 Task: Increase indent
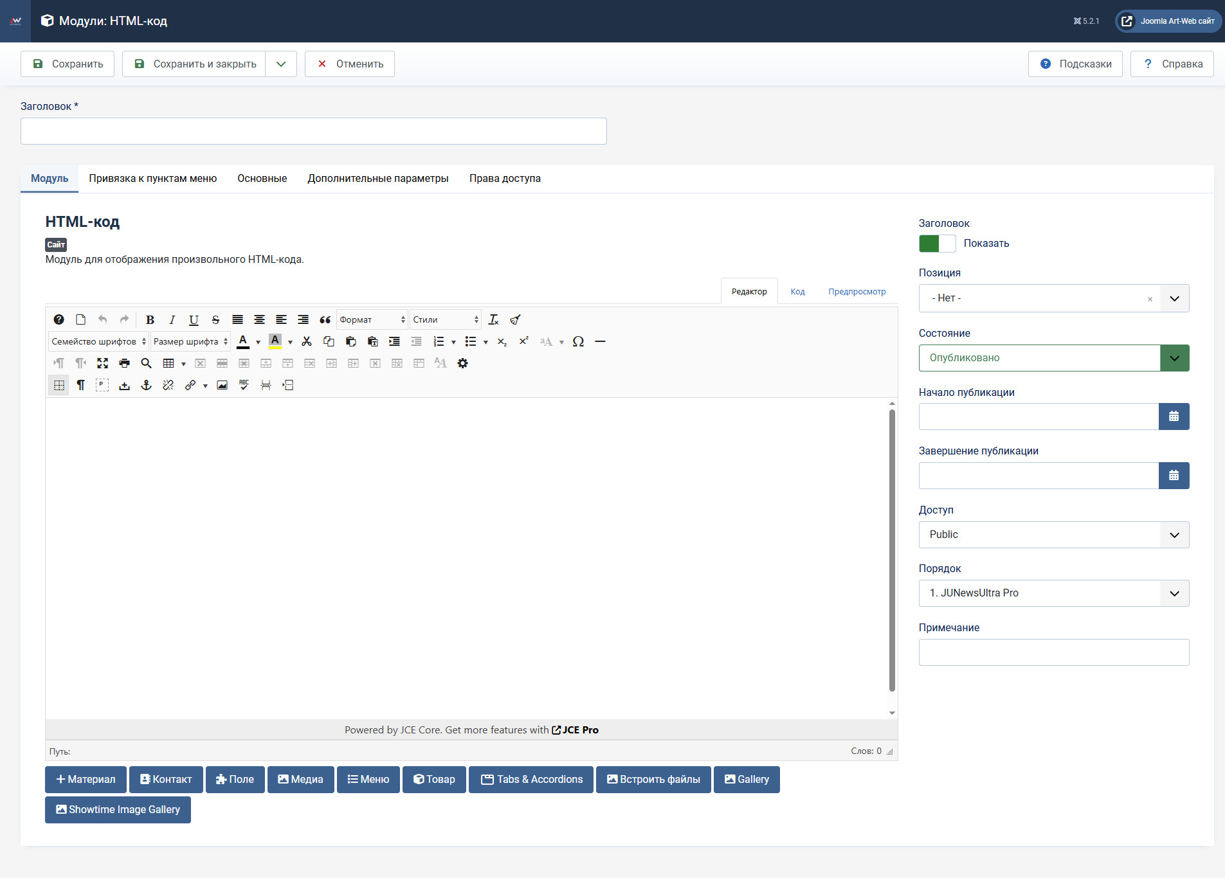coord(394,341)
